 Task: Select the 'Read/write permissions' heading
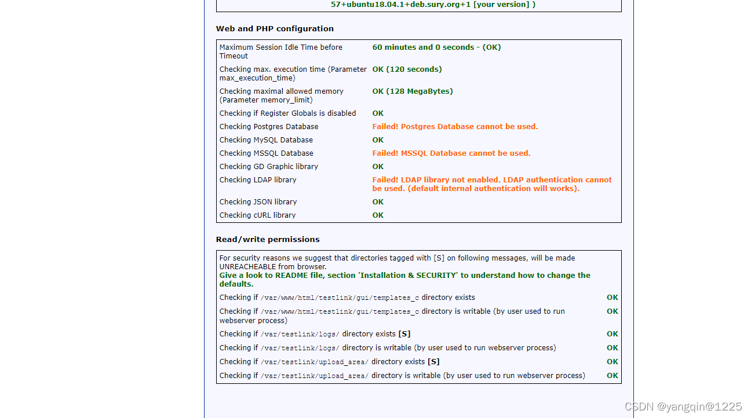pos(268,239)
